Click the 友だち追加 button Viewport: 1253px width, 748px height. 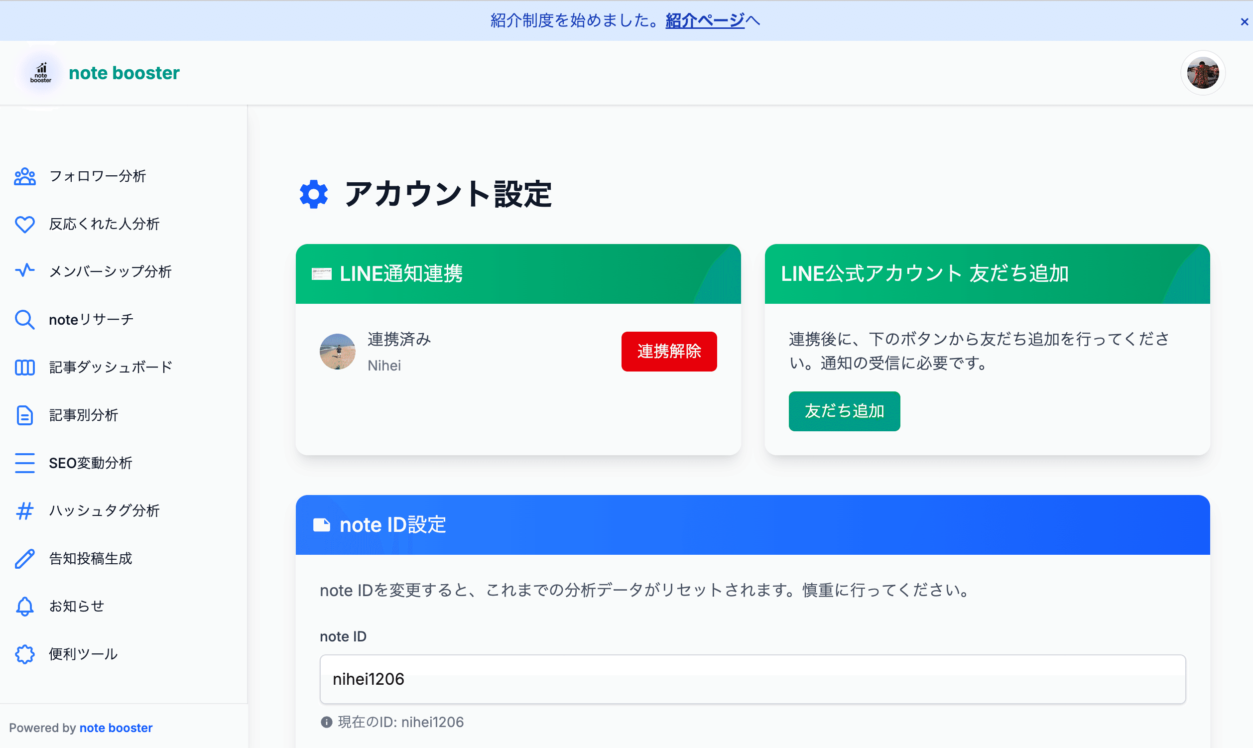[x=844, y=411]
